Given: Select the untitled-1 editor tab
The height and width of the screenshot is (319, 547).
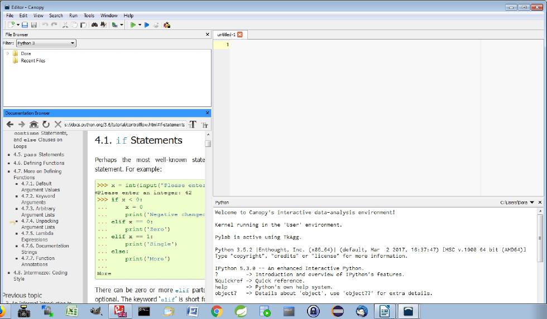Looking at the screenshot, I should tap(226, 35).
